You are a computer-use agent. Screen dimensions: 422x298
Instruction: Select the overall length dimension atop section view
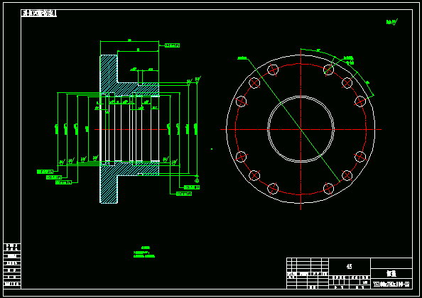(x=129, y=41)
